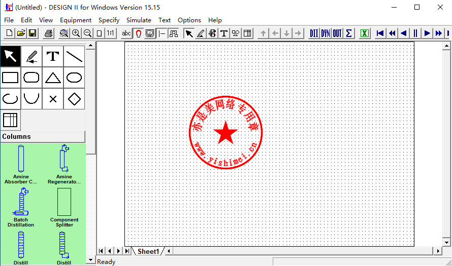Image resolution: width=452 pixels, height=266 pixels.
Task: Select the stream pencil in the palette
Action: [31, 56]
